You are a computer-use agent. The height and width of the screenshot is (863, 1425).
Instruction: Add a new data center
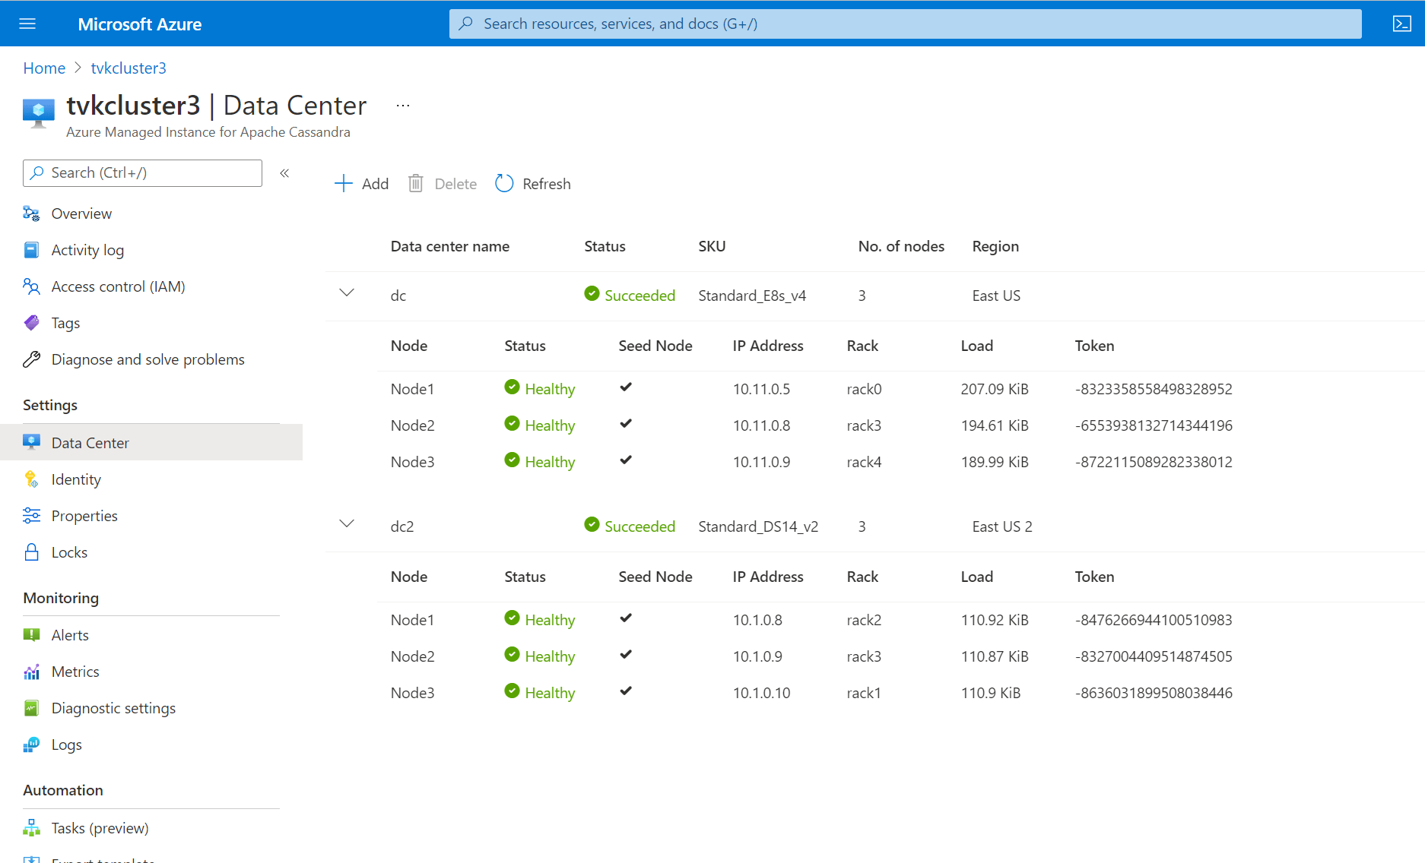click(361, 183)
